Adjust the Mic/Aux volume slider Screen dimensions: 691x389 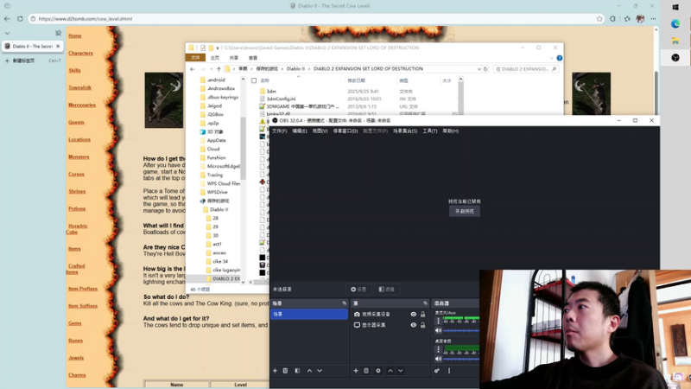[x=461, y=330]
